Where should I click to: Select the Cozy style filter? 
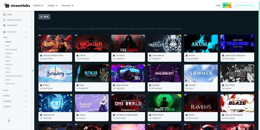click(x=7, y=46)
